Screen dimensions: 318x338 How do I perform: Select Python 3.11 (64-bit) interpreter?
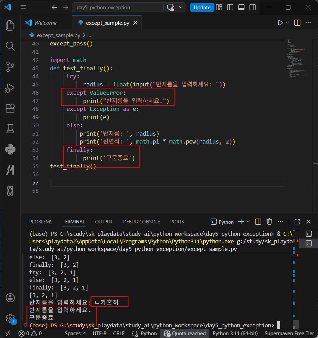pos(235,334)
